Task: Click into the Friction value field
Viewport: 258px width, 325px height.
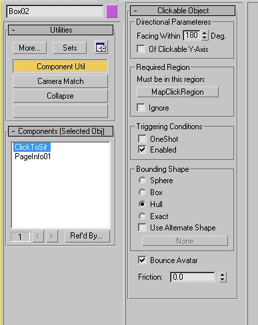Action: click(193, 277)
